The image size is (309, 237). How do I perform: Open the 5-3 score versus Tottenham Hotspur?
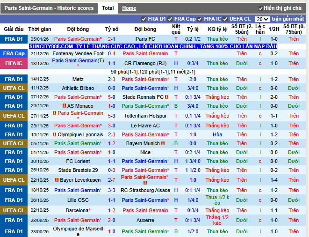pos(112,116)
